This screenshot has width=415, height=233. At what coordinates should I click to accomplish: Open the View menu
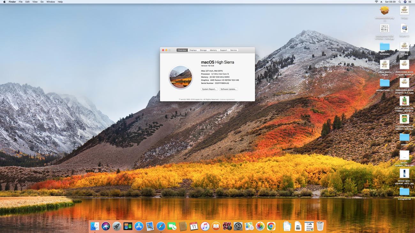click(35, 2)
